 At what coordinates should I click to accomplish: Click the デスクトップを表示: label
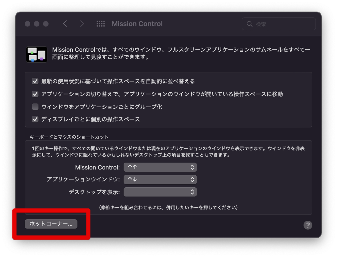coord(95,192)
